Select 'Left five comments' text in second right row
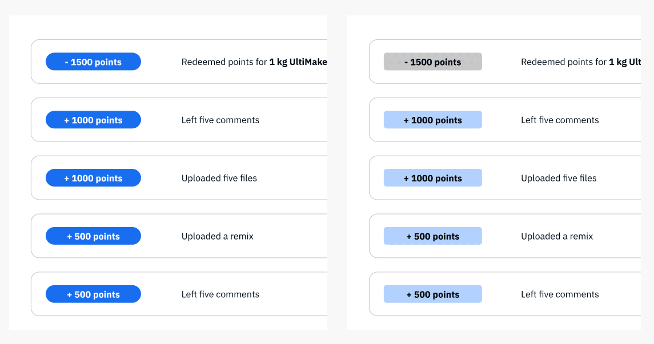 point(560,120)
